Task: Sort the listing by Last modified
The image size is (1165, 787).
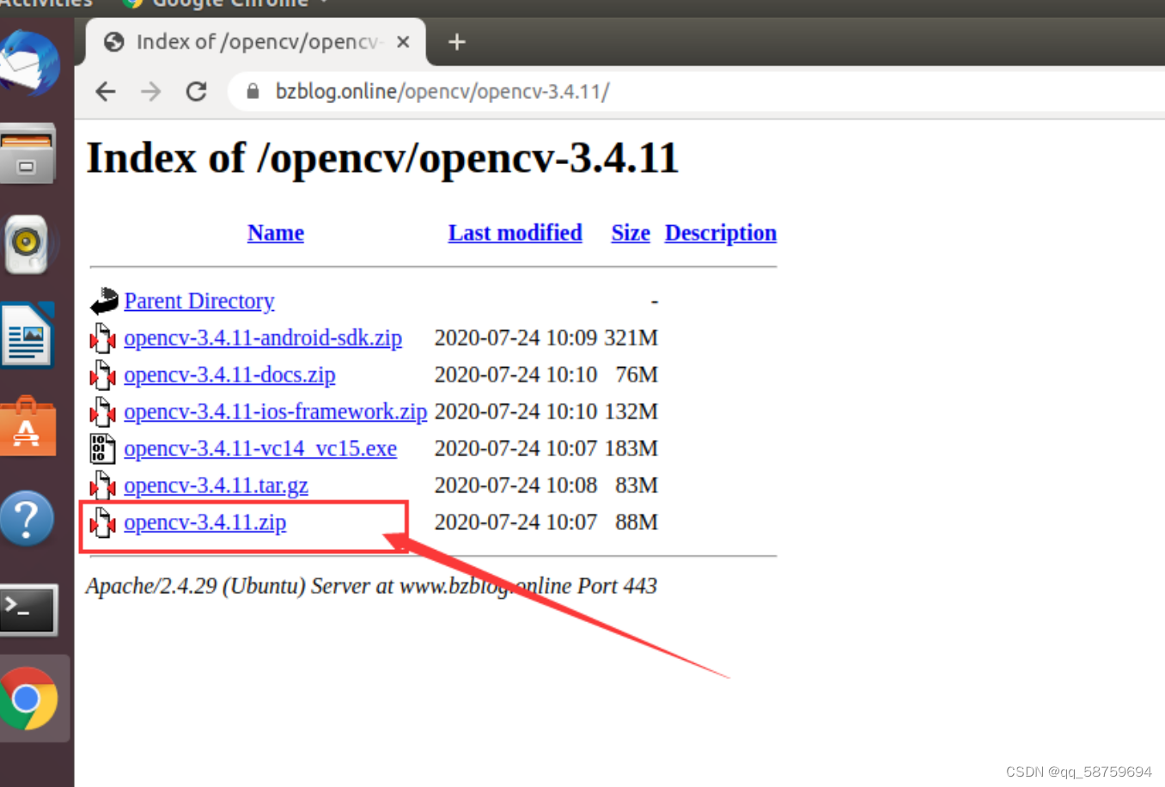Action: coord(515,233)
